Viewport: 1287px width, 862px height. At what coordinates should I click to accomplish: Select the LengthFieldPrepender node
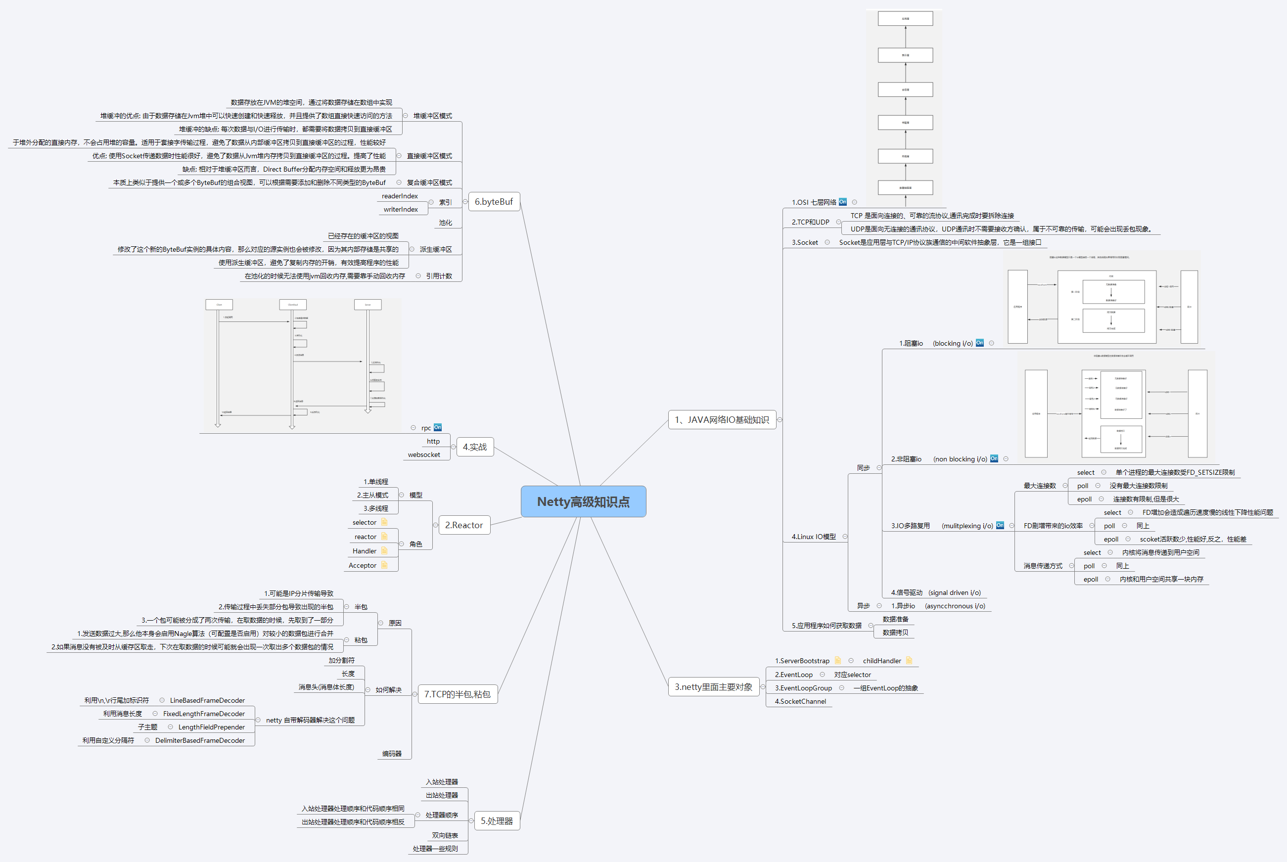click(x=212, y=727)
